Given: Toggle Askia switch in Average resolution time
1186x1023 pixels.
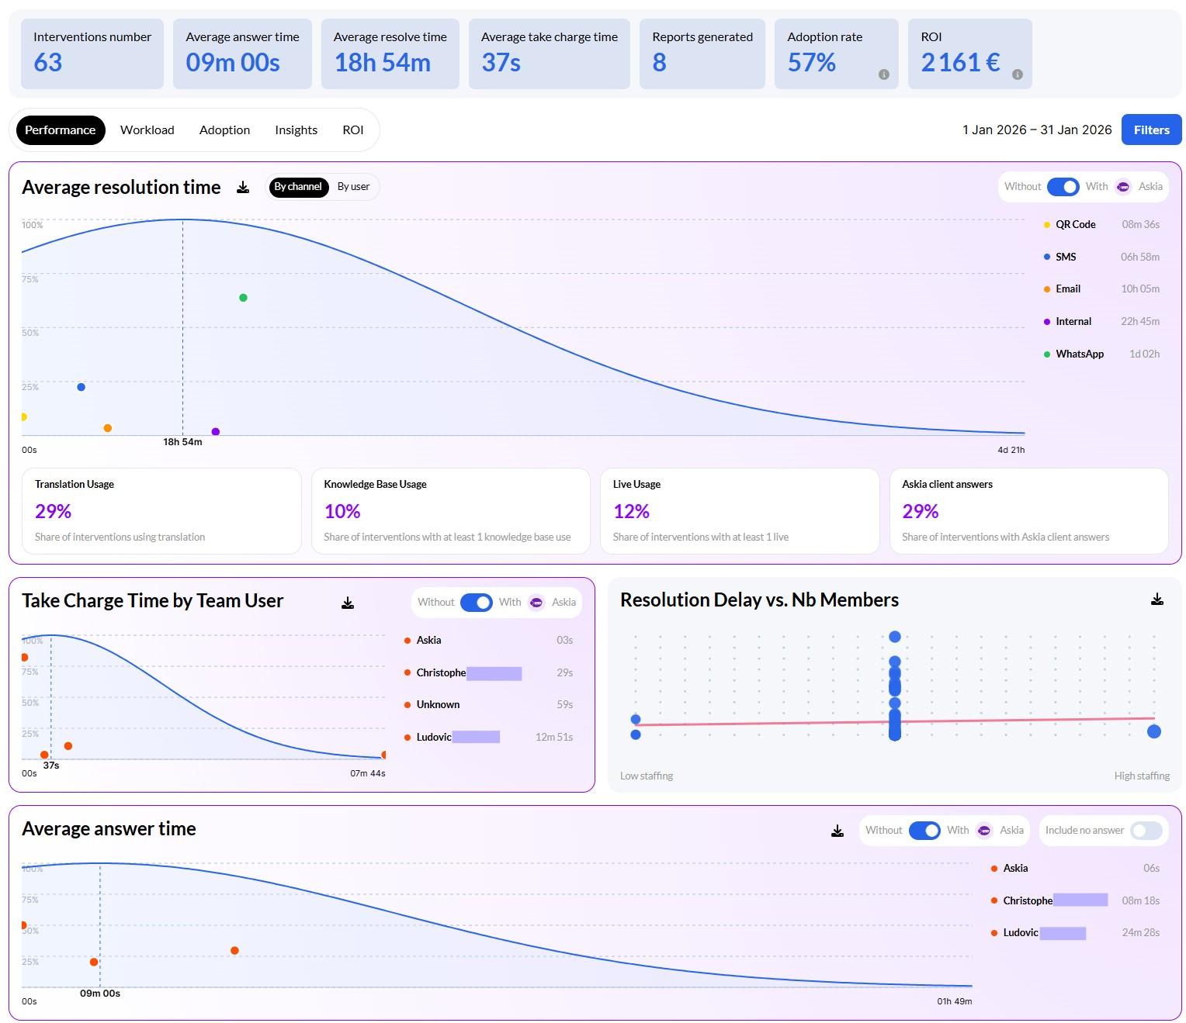Looking at the screenshot, I should pos(1063,187).
